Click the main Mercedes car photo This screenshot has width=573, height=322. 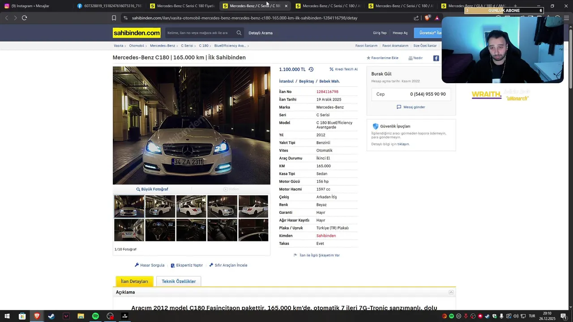coord(192,126)
